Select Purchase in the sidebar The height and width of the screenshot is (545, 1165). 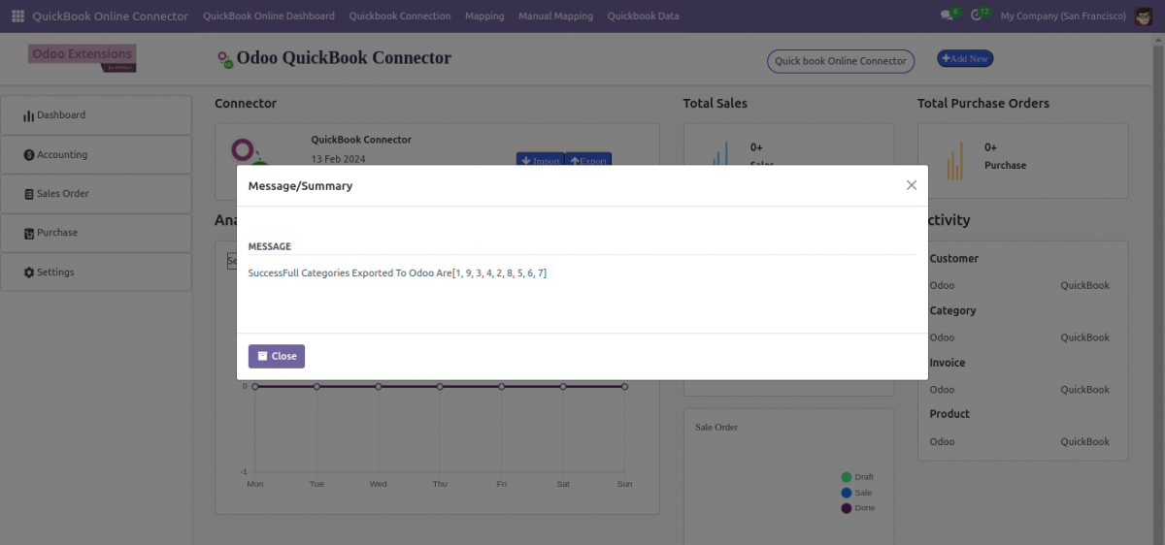[96, 233]
